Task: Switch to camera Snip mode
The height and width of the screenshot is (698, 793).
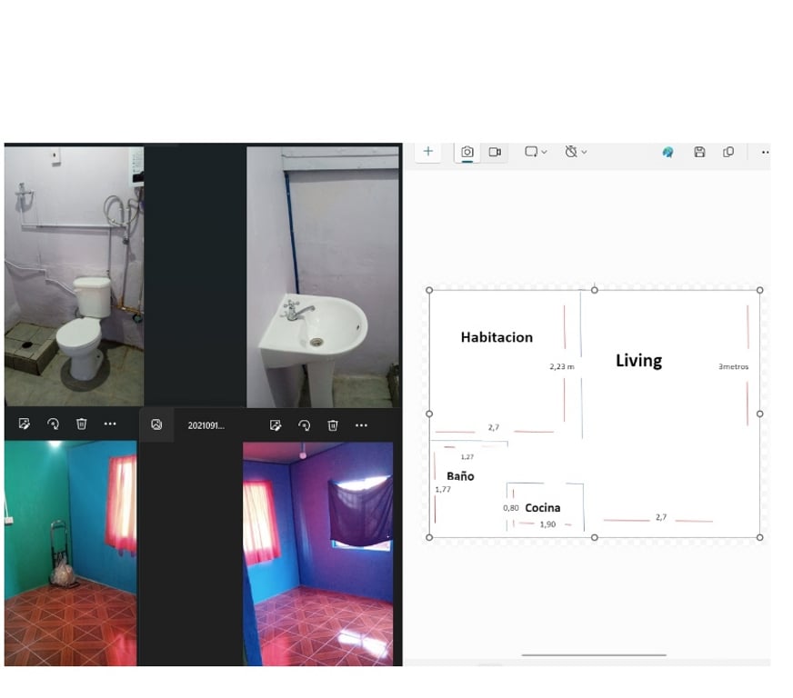Action: click(x=467, y=152)
